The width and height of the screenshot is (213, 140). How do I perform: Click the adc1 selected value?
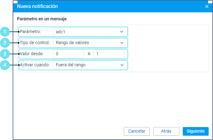[61, 32]
